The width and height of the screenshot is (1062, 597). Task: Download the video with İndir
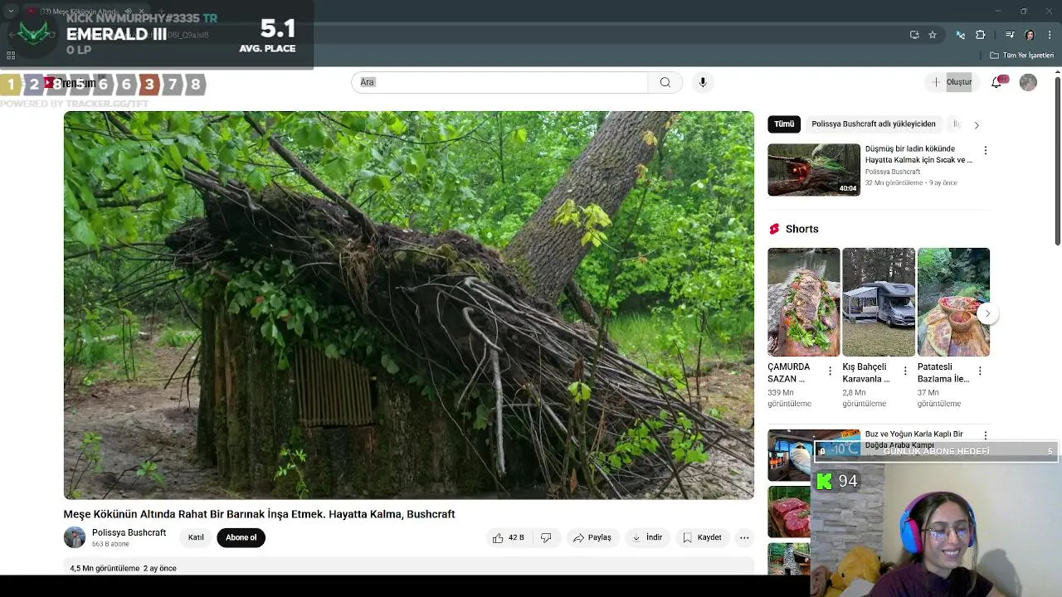pos(647,537)
